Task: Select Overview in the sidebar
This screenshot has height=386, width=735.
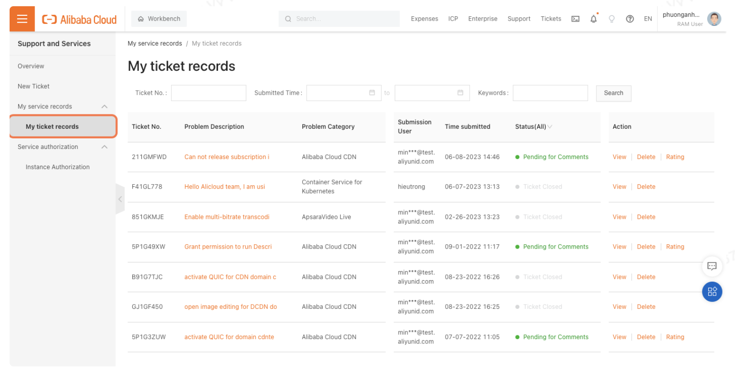Action: point(31,66)
